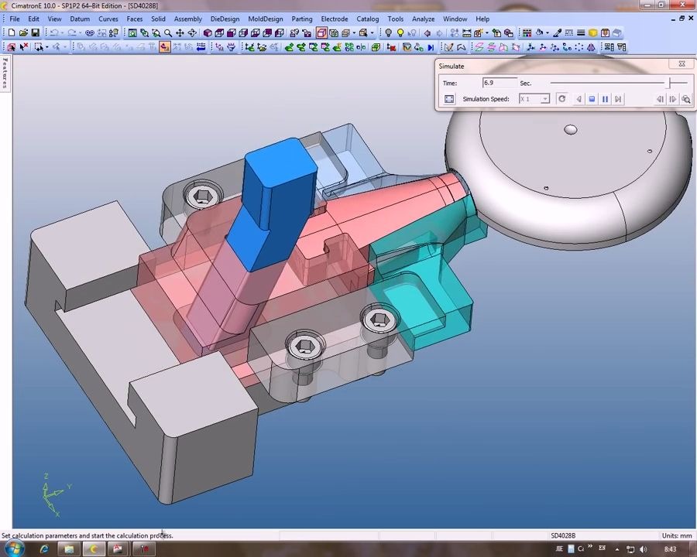Click the yellow light bulb icon
This screenshot has width=697, height=557.
click(x=400, y=33)
